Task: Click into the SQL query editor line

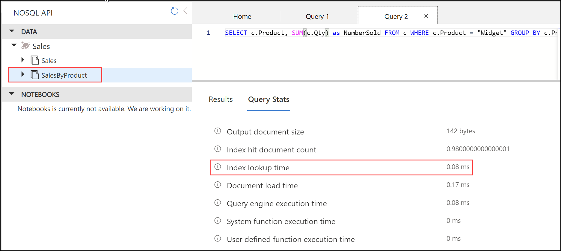Action: [x=391, y=33]
